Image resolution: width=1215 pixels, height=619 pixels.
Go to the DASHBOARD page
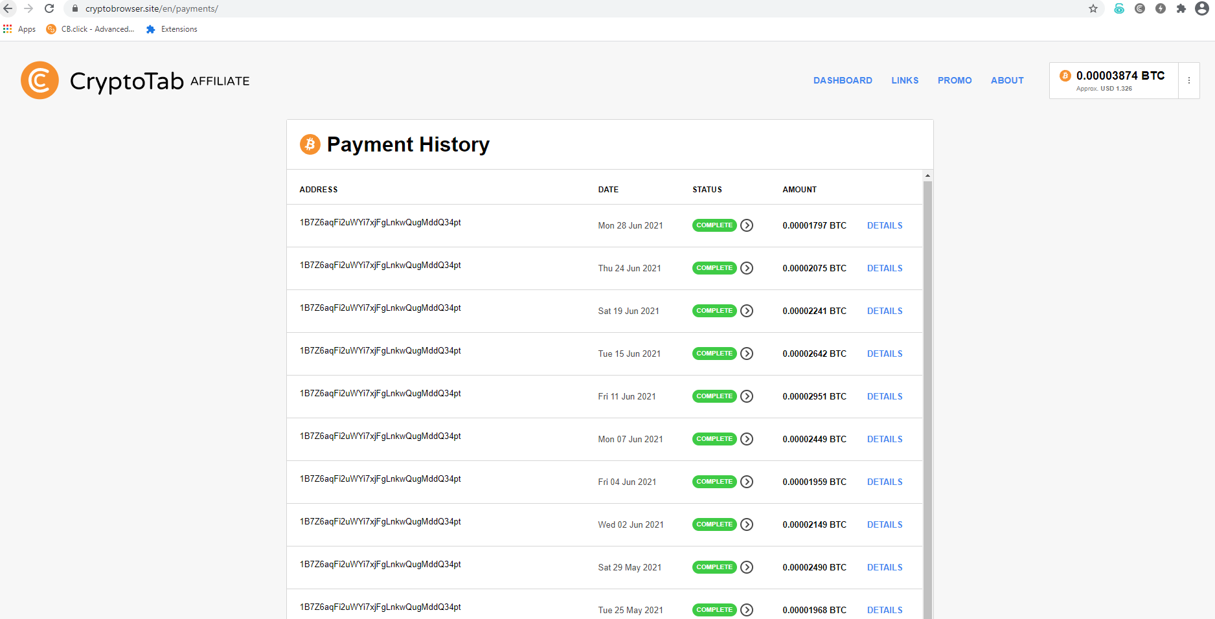(x=843, y=80)
